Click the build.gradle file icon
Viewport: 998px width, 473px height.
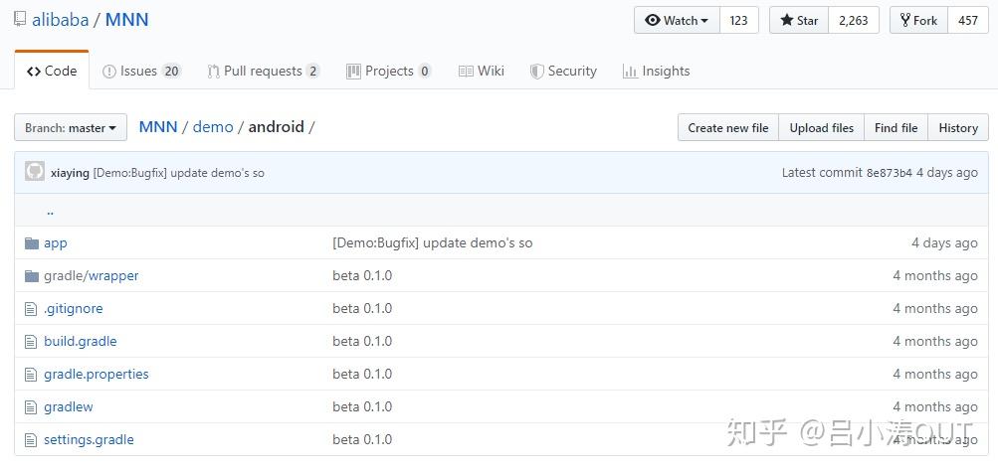(x=31, y=342)
